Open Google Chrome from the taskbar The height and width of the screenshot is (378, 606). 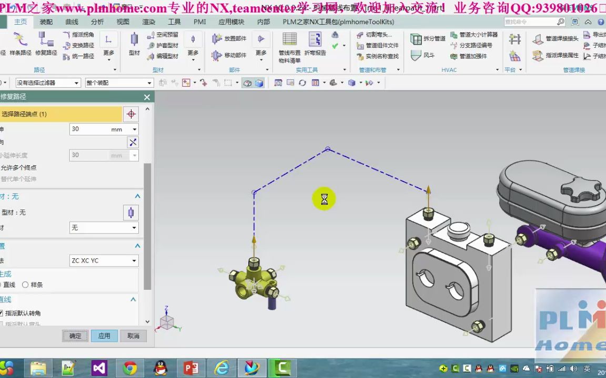(x=130, y=369)
